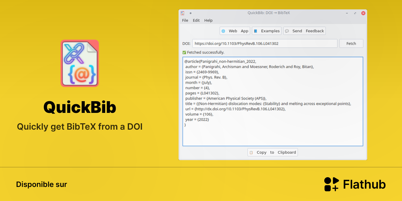Click inside the BibTeX output text area
402x201 pixels.
coord(273,102)
